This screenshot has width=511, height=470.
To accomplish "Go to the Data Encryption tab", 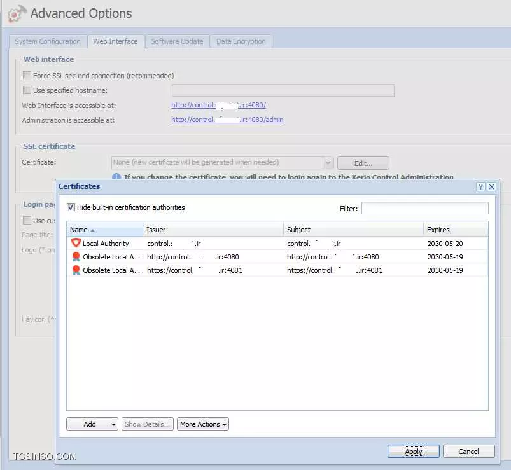I will (241, 41).
